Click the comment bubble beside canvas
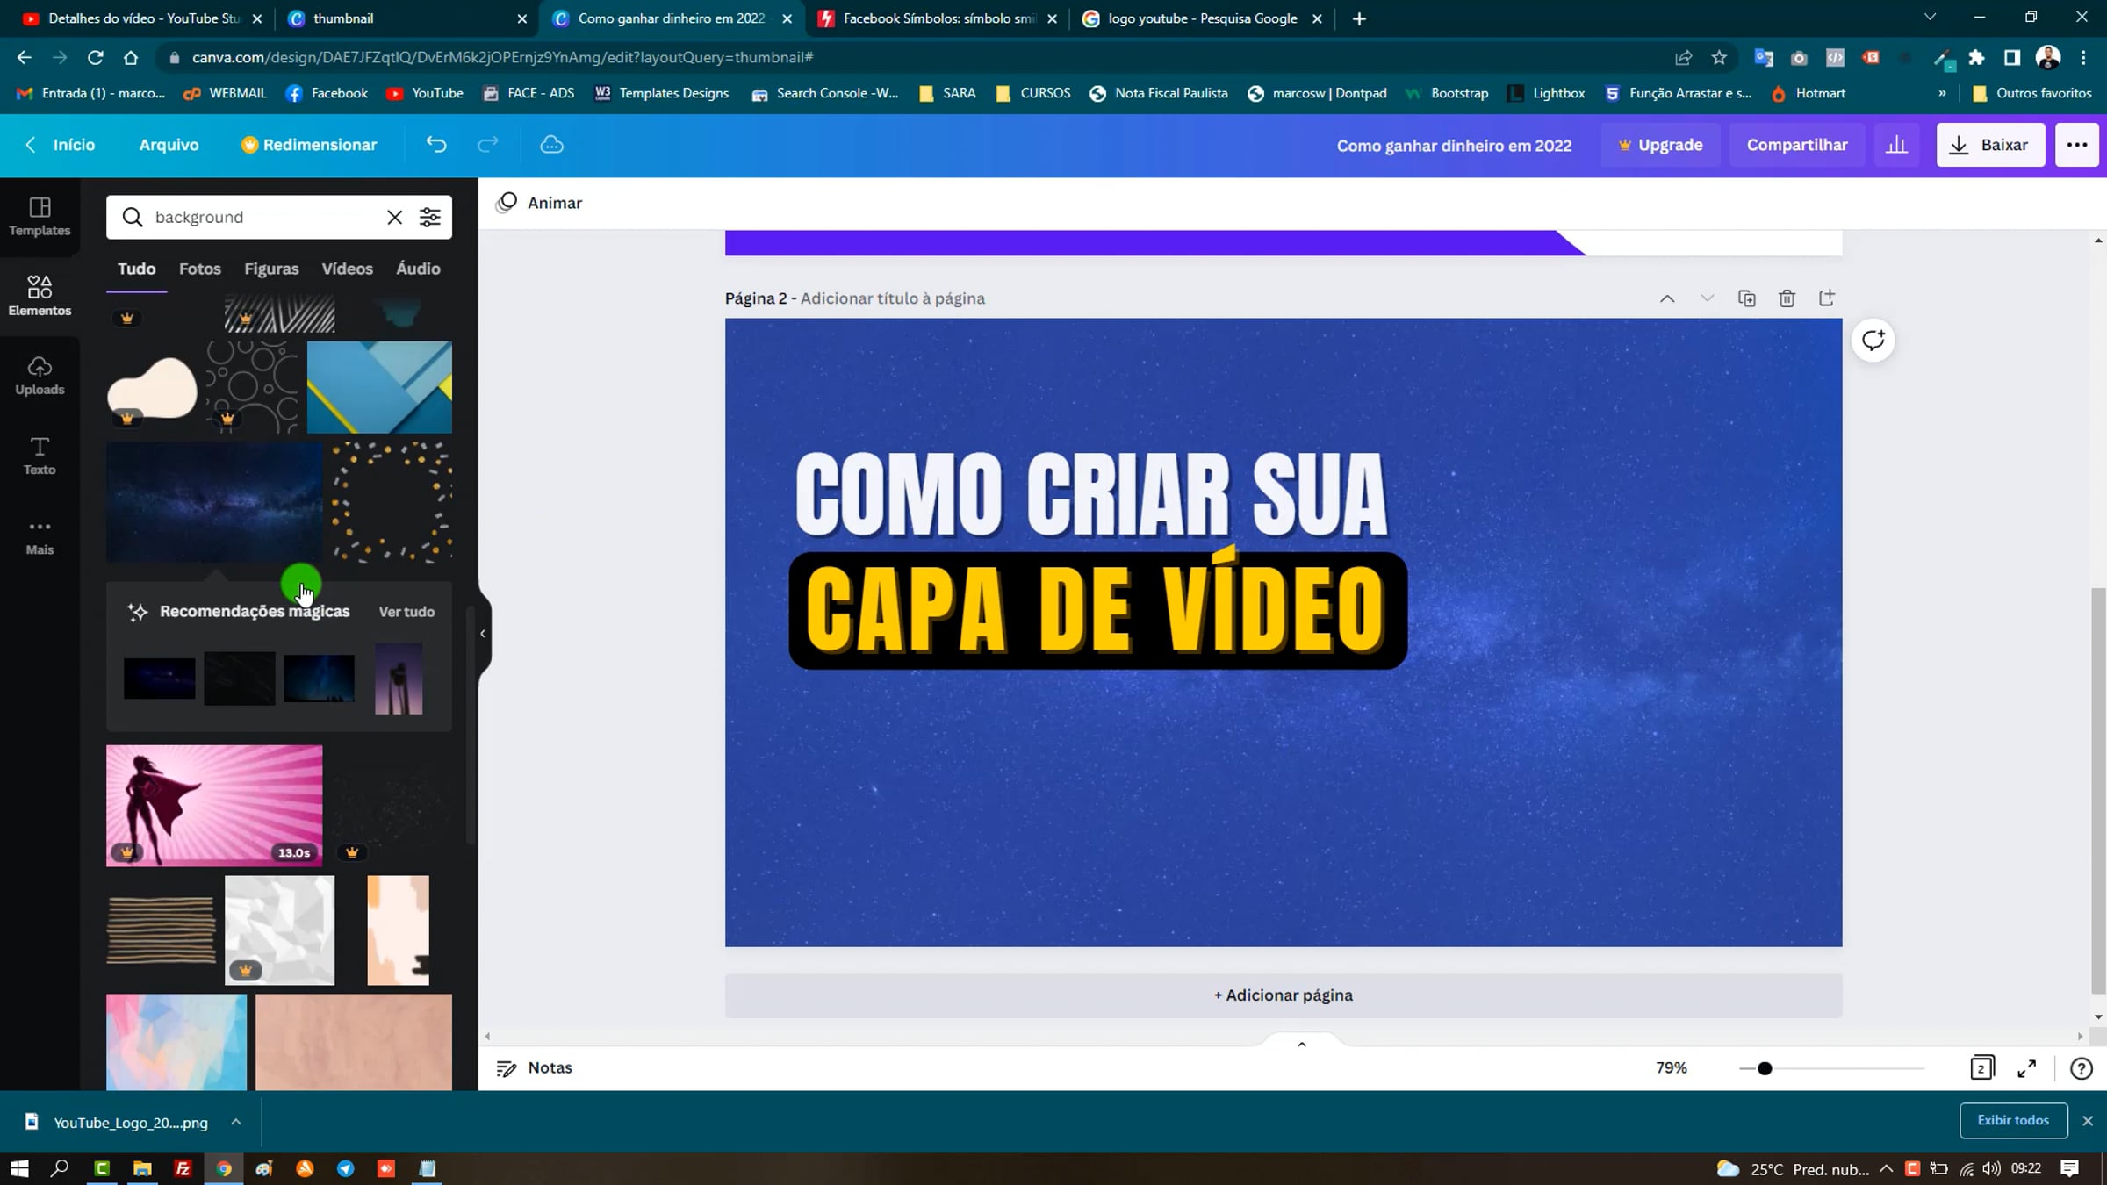 [x=1873, y=341]
